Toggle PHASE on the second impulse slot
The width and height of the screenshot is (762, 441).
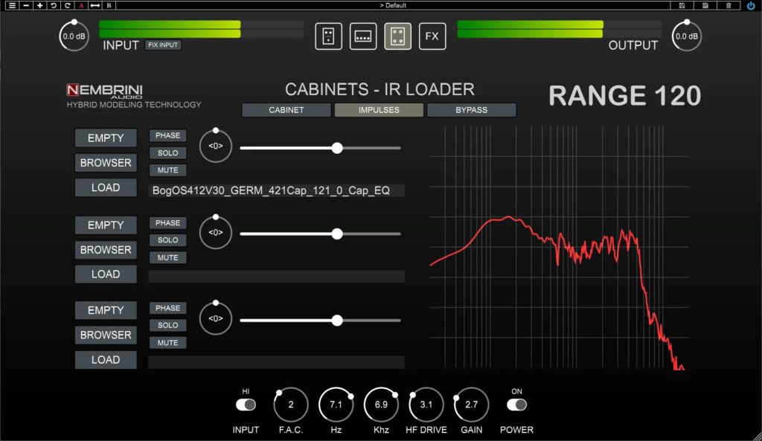click(x=167, y=223)
